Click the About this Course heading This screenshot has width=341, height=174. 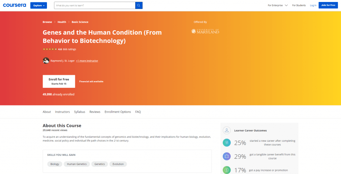click(x=62, y=125)
